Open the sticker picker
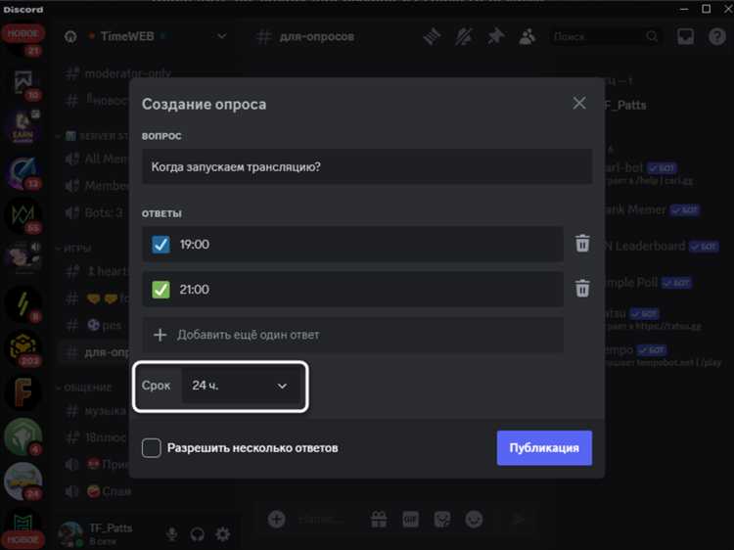The height and width of the screenshot is (550, 734). (442, 519)
